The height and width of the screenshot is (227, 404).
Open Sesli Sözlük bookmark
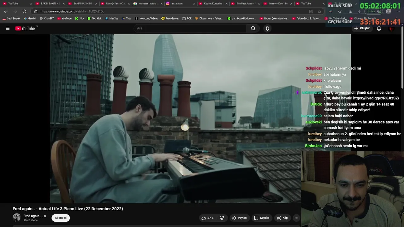coord(11,19)
